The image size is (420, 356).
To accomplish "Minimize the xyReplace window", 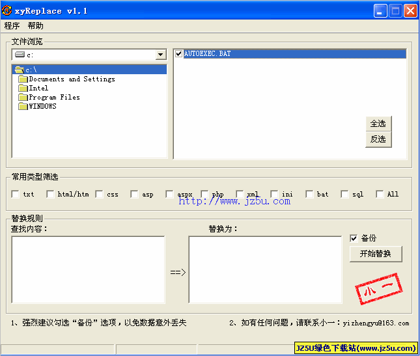I will pos(380,11).
